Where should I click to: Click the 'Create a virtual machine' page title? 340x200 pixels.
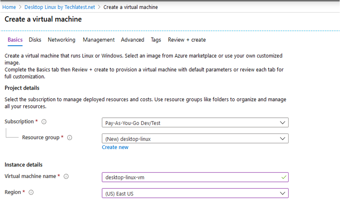[x=43, y=19]
